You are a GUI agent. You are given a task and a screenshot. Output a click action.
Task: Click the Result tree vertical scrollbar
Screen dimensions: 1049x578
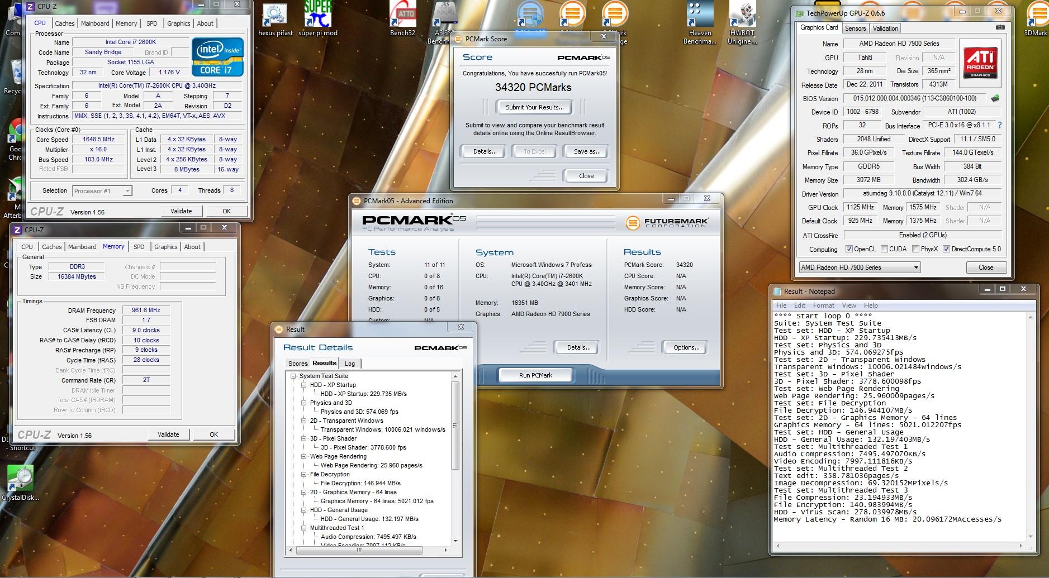coord(455,425)
